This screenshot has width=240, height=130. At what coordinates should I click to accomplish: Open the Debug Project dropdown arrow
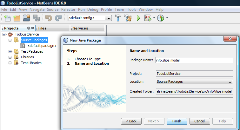[x=154, y=18]
